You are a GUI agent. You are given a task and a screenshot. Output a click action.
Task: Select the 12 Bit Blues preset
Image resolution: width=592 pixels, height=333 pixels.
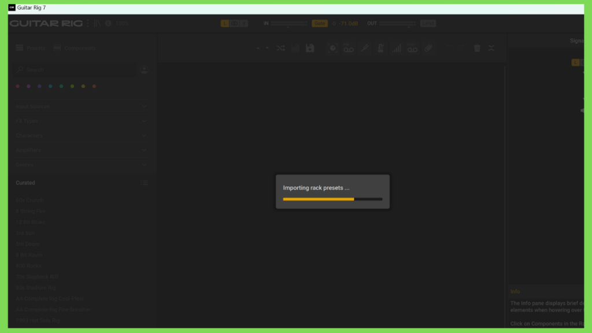click(30, 223)
